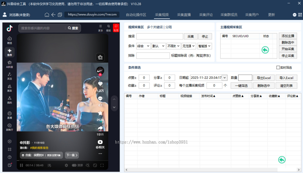
Task: Click the Douyin search box
Action: tap(42, 28)
